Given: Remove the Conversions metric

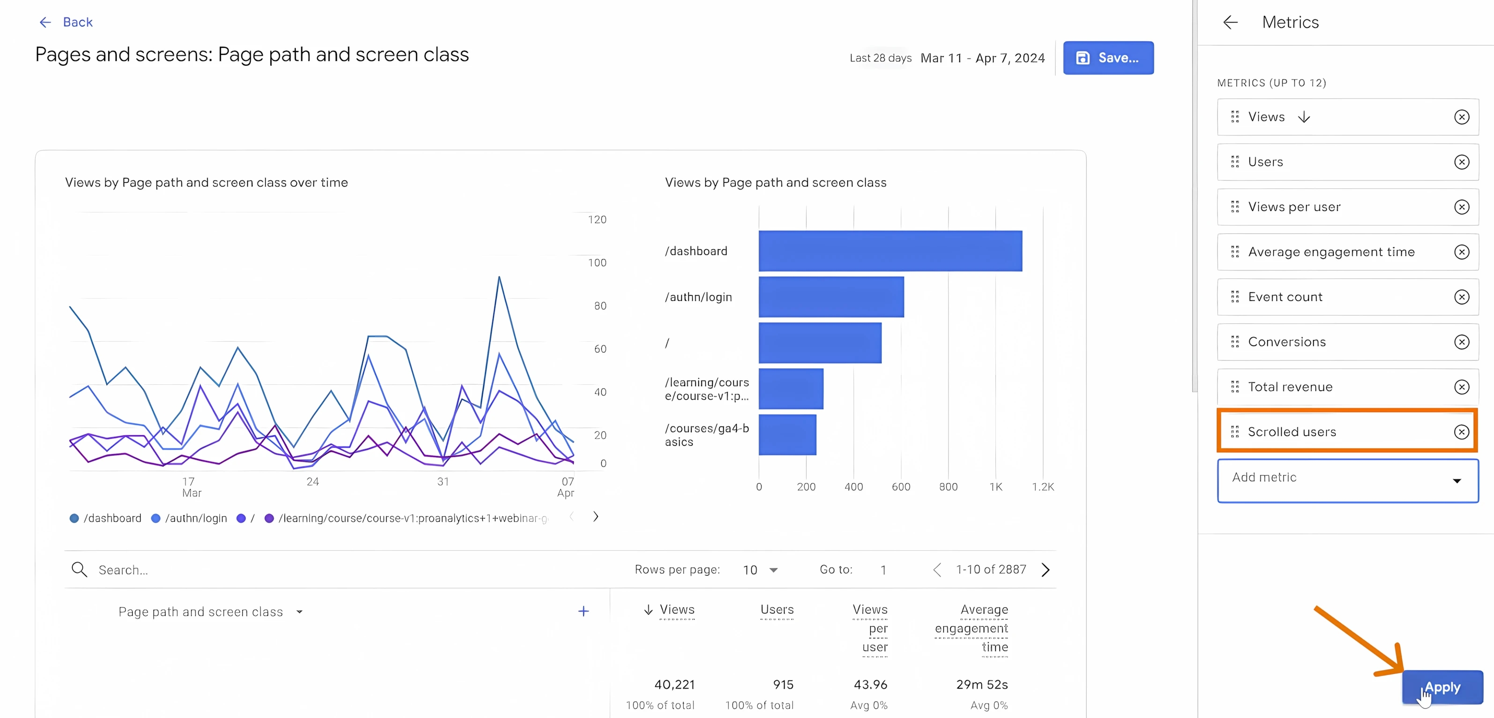Looking at the screenshot, I should tap(1462, 342).
